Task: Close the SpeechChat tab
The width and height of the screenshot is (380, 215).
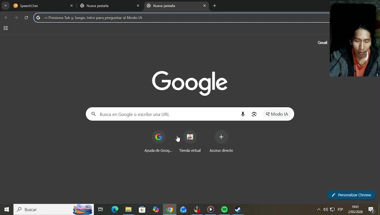Action: [71, 6]
